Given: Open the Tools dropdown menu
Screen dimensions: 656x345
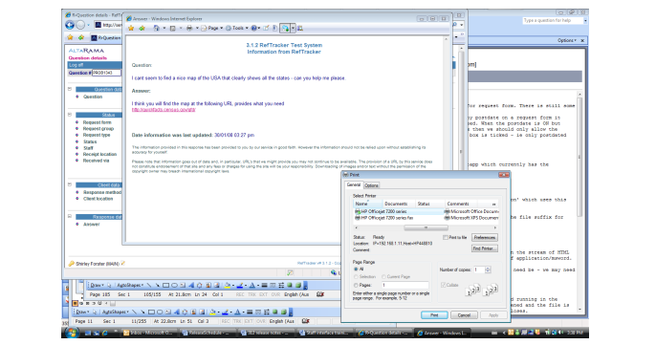Looking at the screenshot, I should pos(236,28).
